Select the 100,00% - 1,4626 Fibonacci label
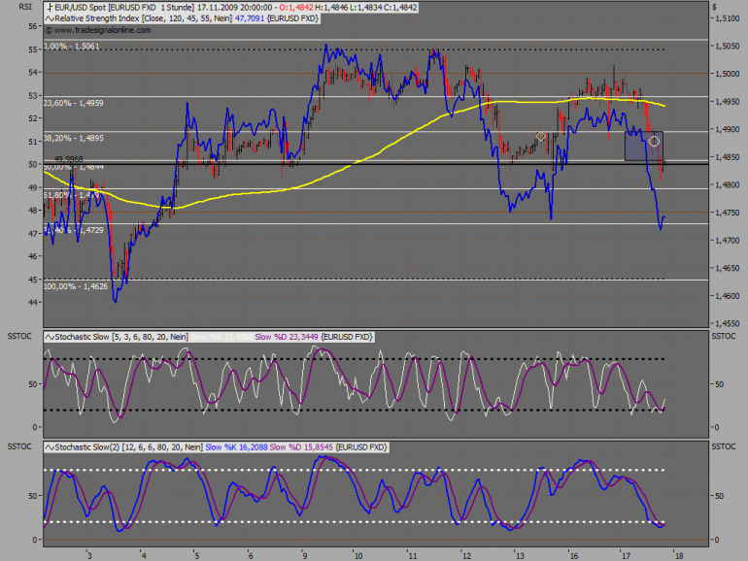The width and height of the screenshot is (748, 561). click(x=76, y=286)
